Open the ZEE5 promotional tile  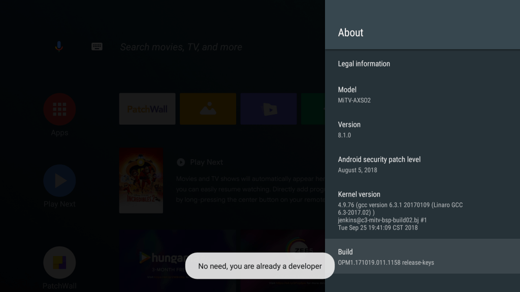282,242
